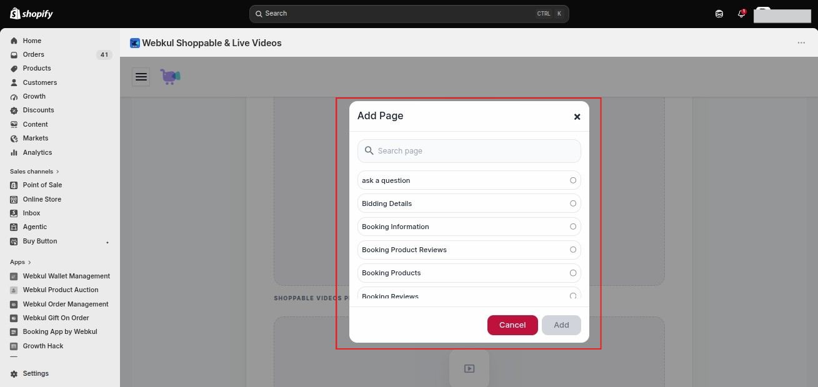Click the Customers person icon
818x387 pixels.
pos(14,82)
